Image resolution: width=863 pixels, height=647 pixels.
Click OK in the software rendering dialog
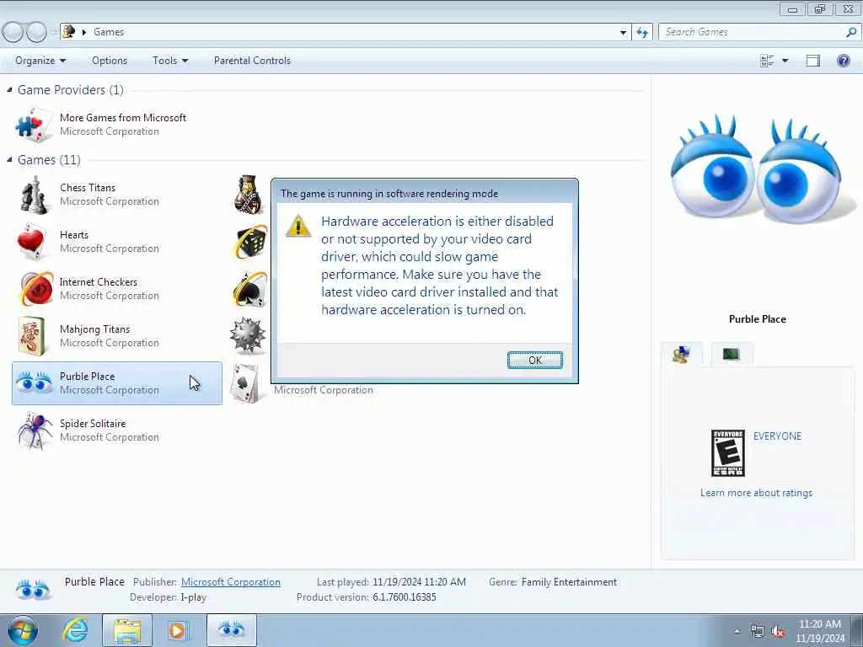pos(534,361)
